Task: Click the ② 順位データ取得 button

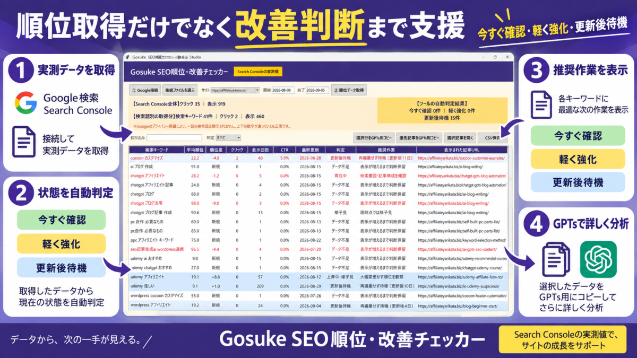Action: pyautogui.click(x=349, y=90)
